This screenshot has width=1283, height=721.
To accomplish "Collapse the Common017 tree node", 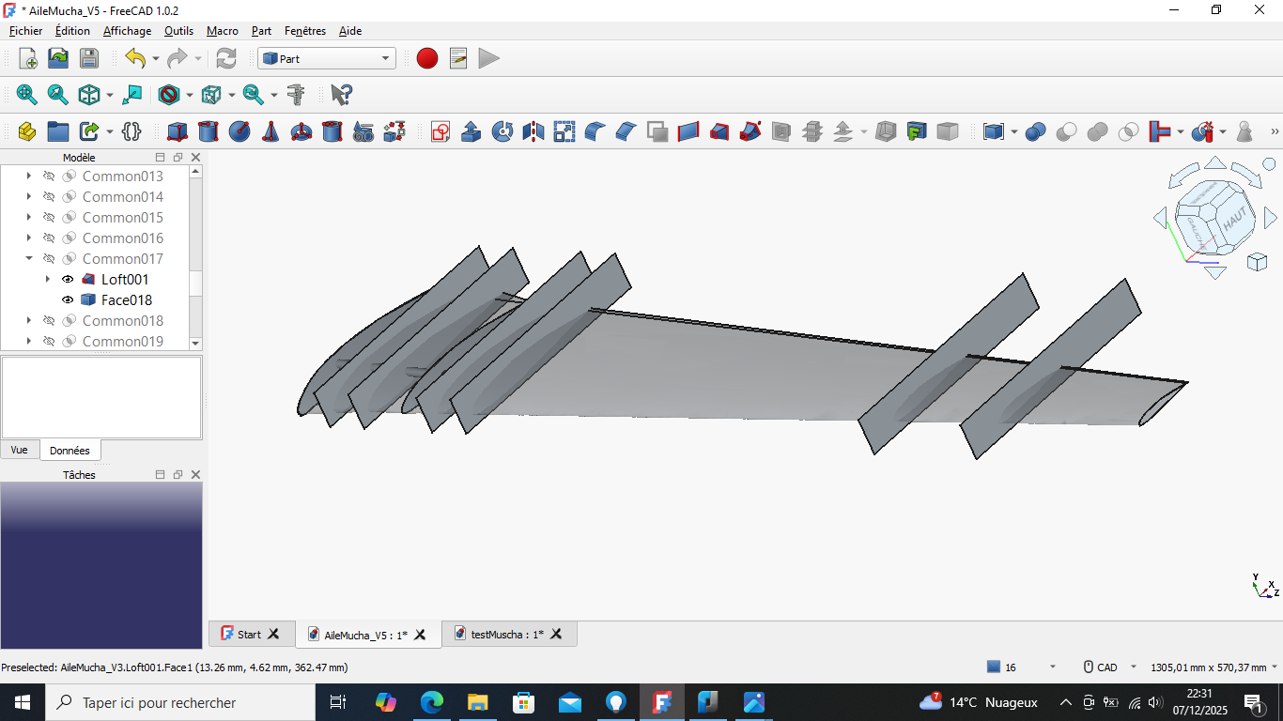I will [x=29, y=259].
